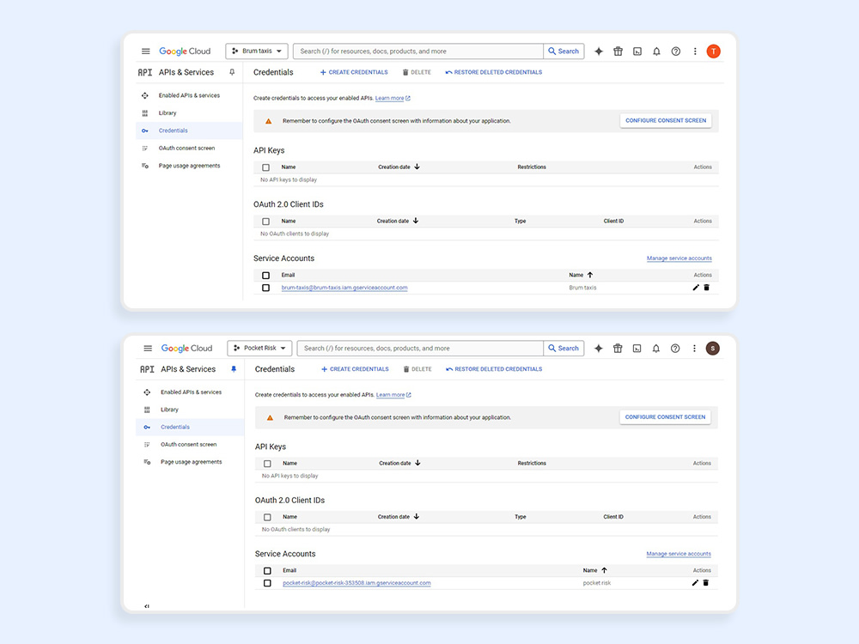Click Configure Consent Screen in Brum taxis console
Viewport: 859px width, 644px height.
(x=666, y=120)
